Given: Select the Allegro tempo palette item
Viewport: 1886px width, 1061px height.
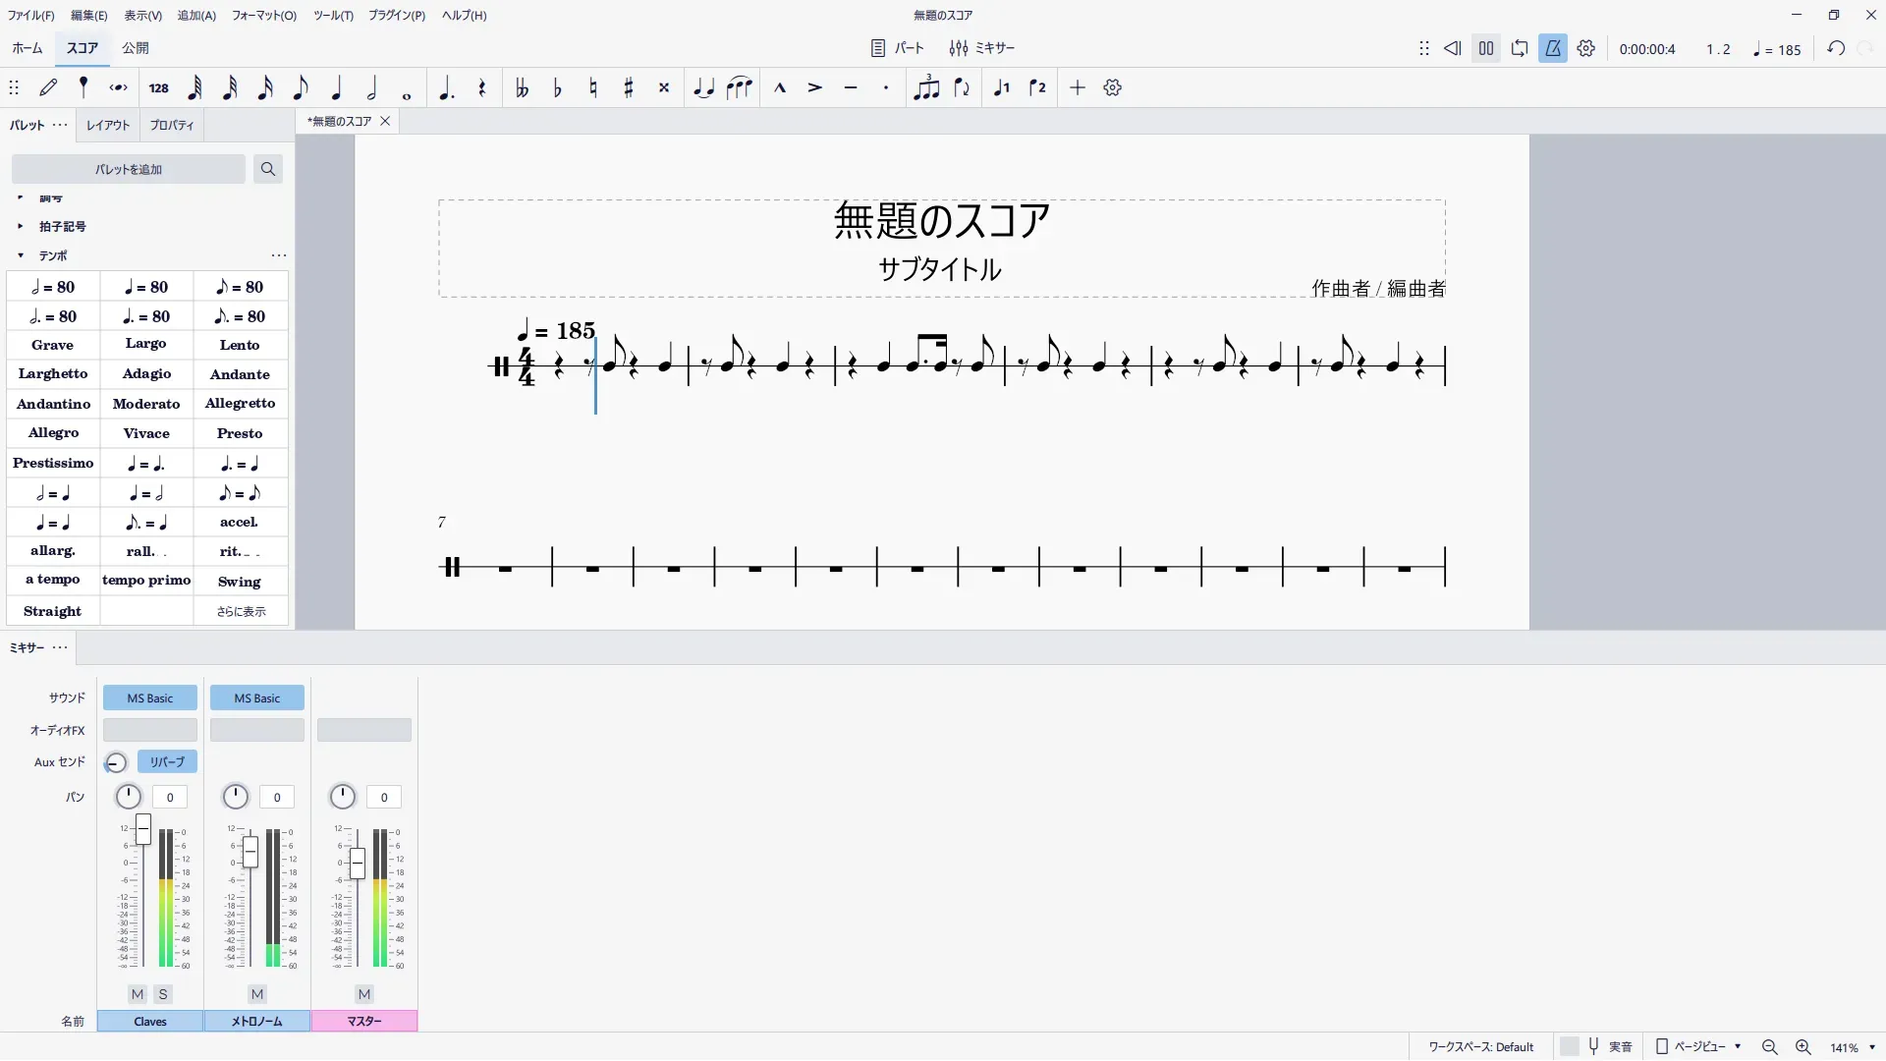Looking at the screenshot, I should tap(53, 433).
